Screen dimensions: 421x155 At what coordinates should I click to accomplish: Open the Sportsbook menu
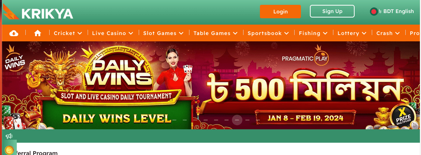click(x=268, y=33)
